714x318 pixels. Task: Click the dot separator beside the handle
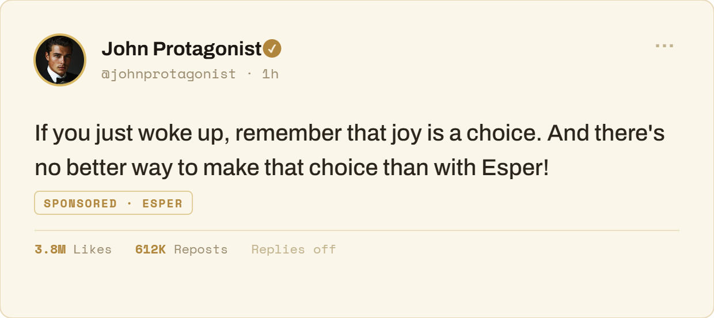(x=249, y=74)
